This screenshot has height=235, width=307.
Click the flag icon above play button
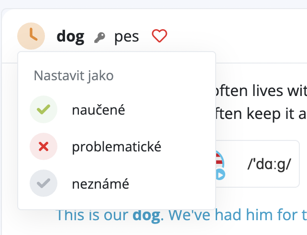pyautogui.click(x=219, y=158)
